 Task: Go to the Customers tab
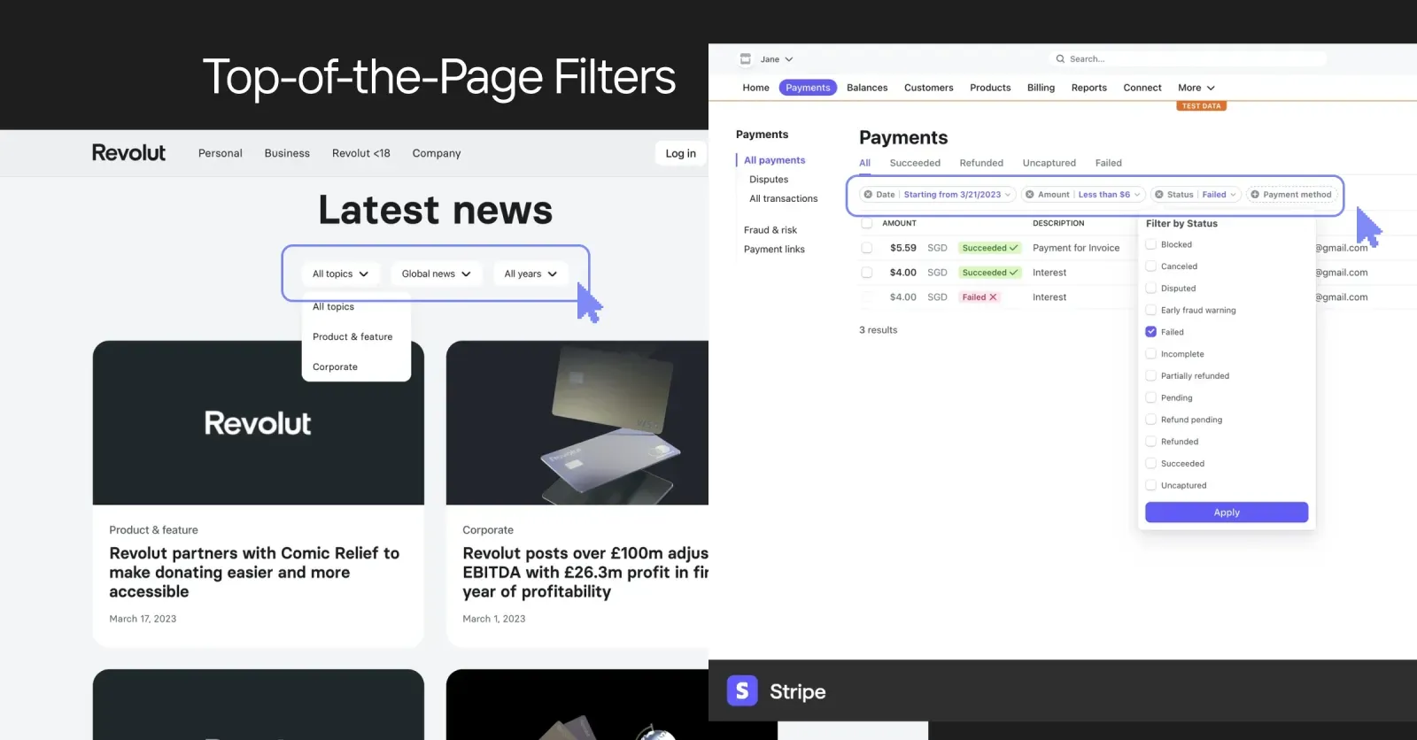[x=928, y=88]
